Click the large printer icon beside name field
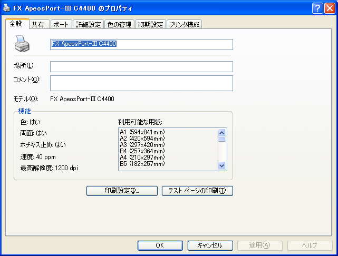Viewport: 338px width, 256px height. pyautogui.click(x=22, y=44)
